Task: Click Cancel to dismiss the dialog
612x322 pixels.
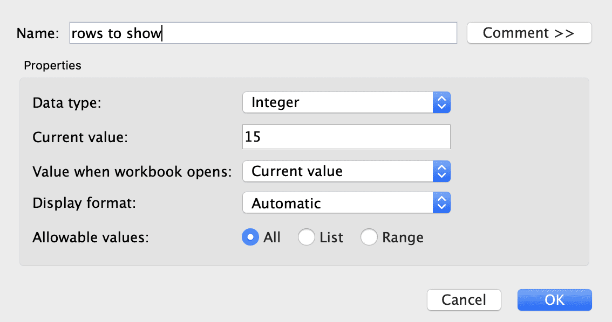Action: (x=464, y=300)
